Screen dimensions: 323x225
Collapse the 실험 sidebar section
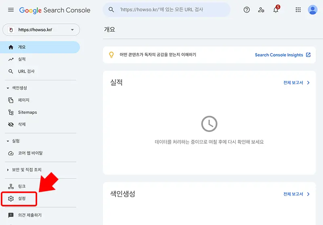tap(8, 141)
